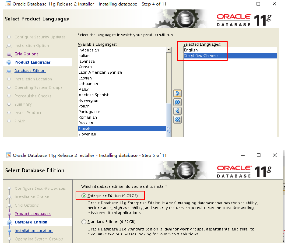
Task: Minimize the Step 4 of 11 installer window
Action: [x=242, y=4]
